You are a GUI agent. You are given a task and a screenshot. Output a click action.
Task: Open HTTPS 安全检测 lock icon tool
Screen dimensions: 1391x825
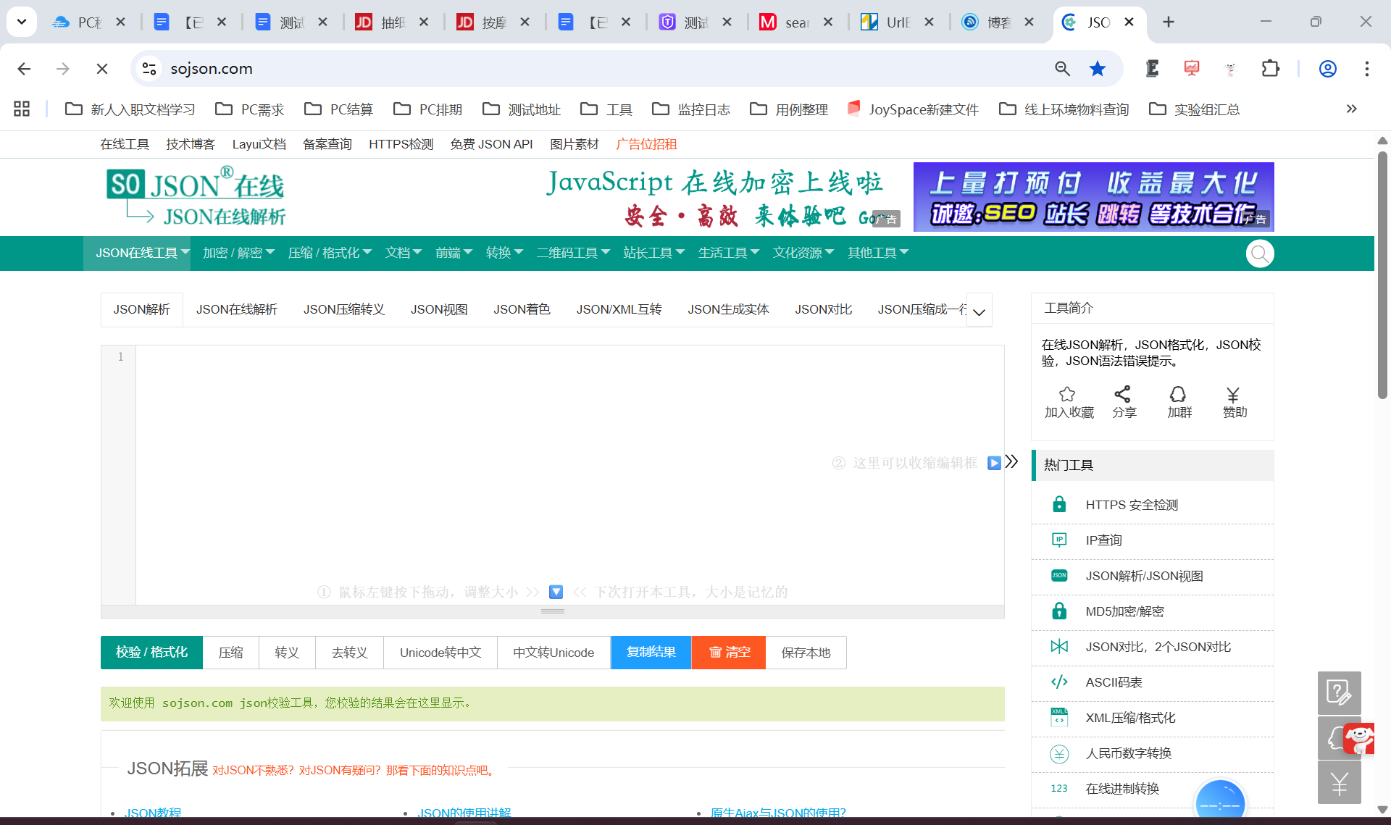(1059, 504)
